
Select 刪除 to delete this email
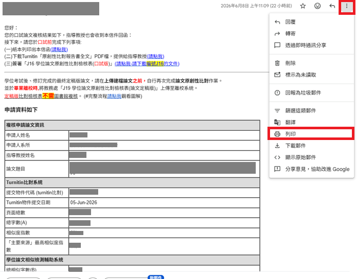coord(311,63)
